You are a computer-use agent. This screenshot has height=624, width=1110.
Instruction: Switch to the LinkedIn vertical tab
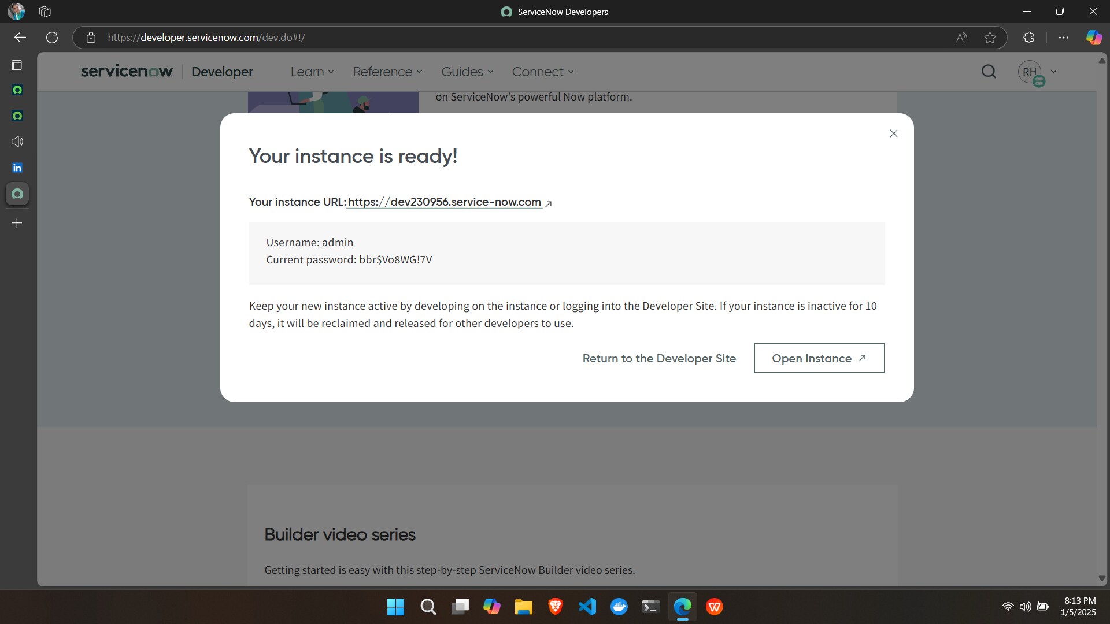17,168
